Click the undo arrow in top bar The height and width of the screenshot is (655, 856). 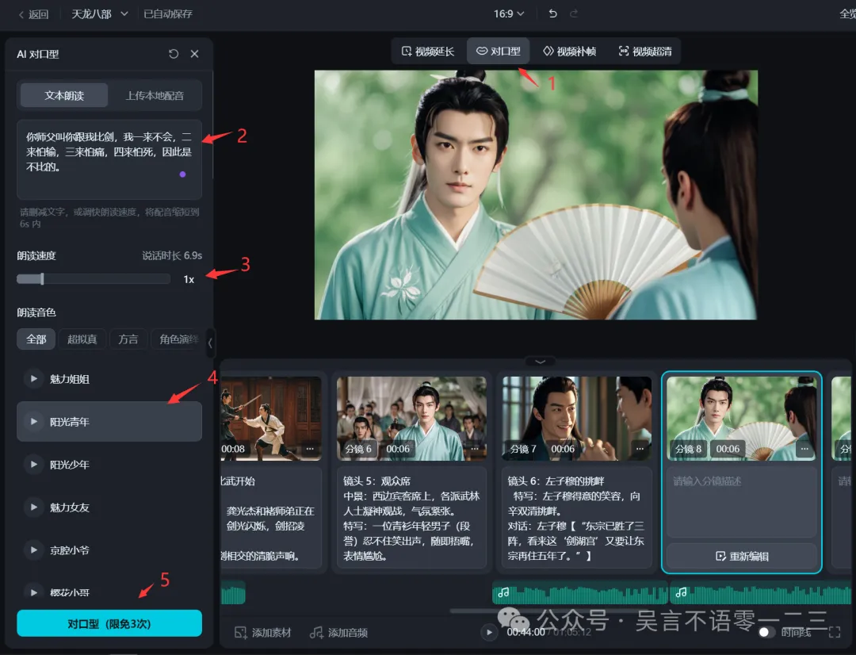pos(552,13)
